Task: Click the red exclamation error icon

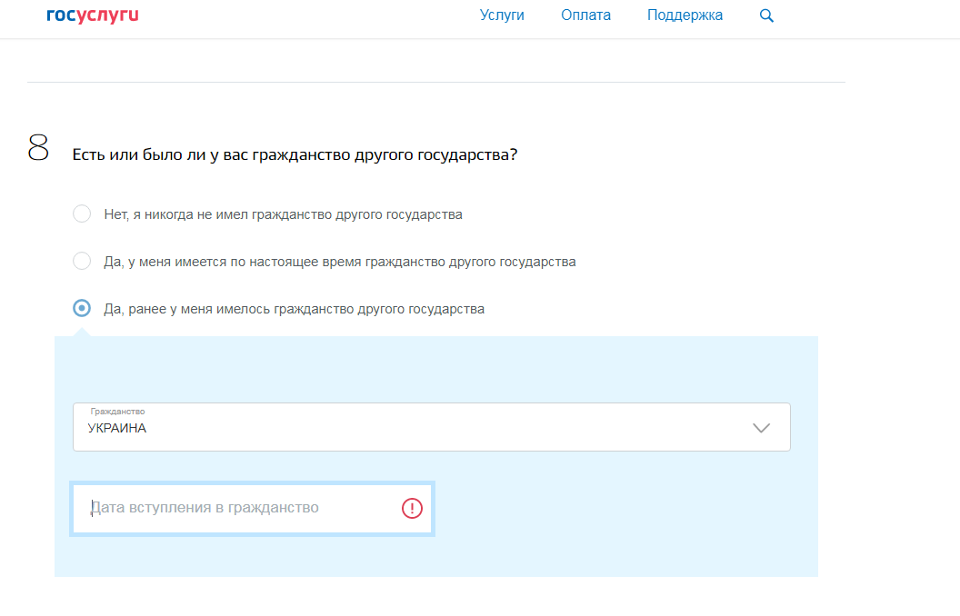Action: pos(412,508)
